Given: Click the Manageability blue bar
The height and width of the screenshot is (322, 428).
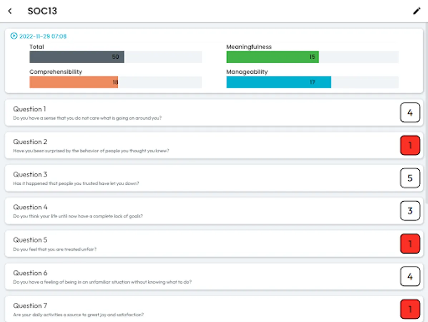Looking at the screenshot, I should 279,82.
